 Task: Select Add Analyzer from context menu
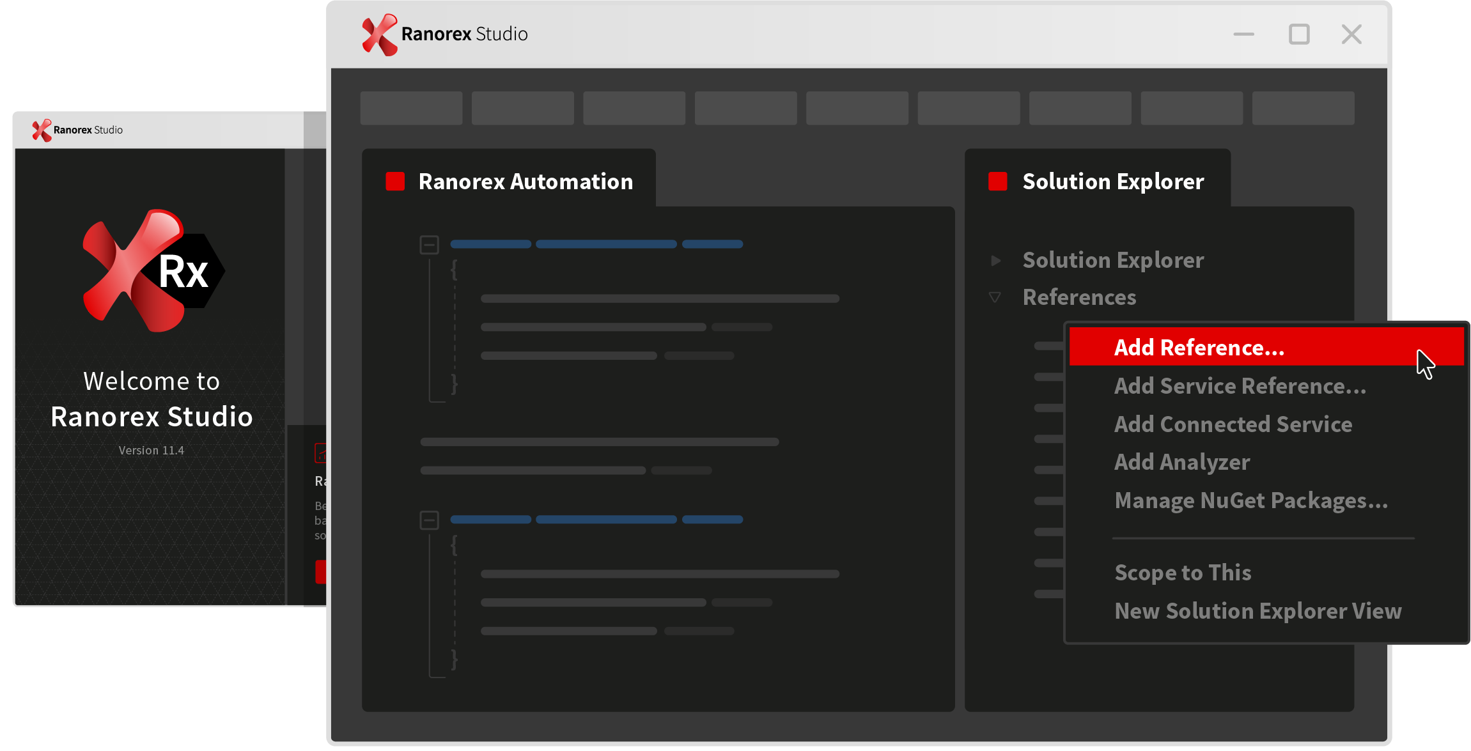(1266, 462)
